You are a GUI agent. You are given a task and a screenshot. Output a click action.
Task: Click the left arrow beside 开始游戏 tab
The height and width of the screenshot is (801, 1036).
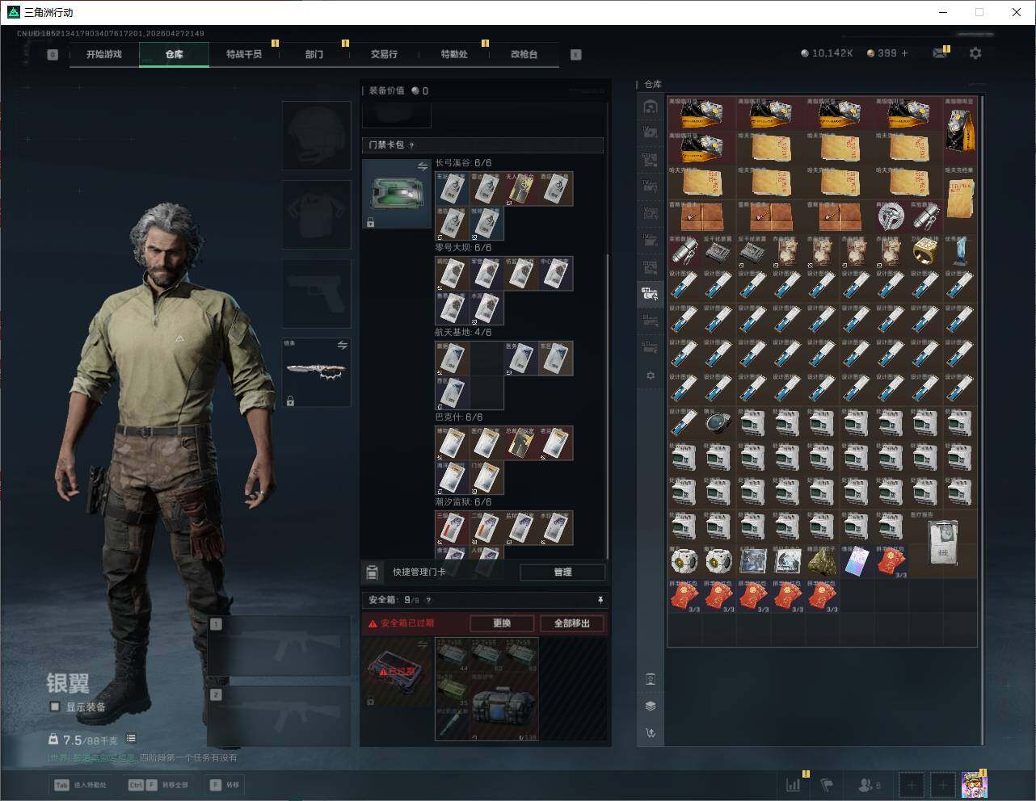(53, 55)
